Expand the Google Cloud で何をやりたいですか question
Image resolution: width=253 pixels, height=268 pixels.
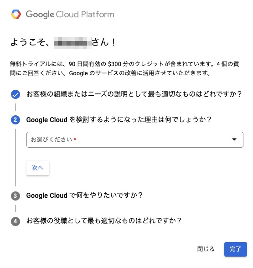coord(84,195)
